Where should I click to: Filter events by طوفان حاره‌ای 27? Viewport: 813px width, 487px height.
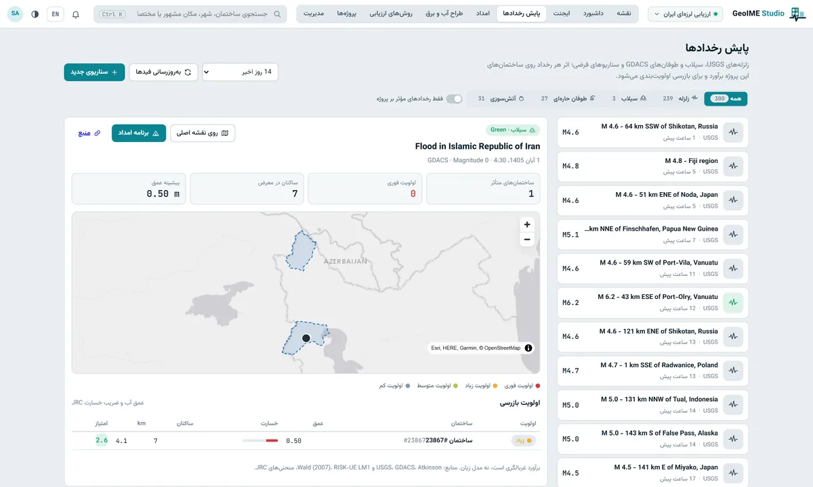pyautogui.click(x=568, y=99)
